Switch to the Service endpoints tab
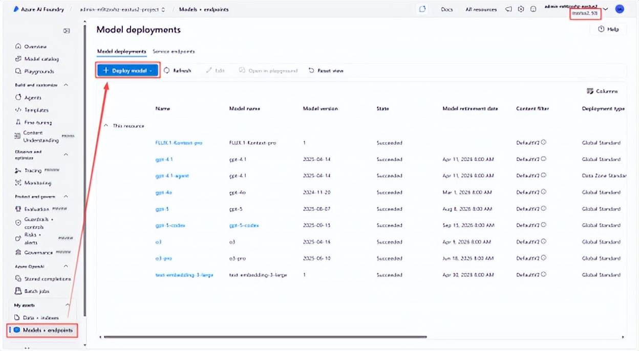 pos(174,52)
